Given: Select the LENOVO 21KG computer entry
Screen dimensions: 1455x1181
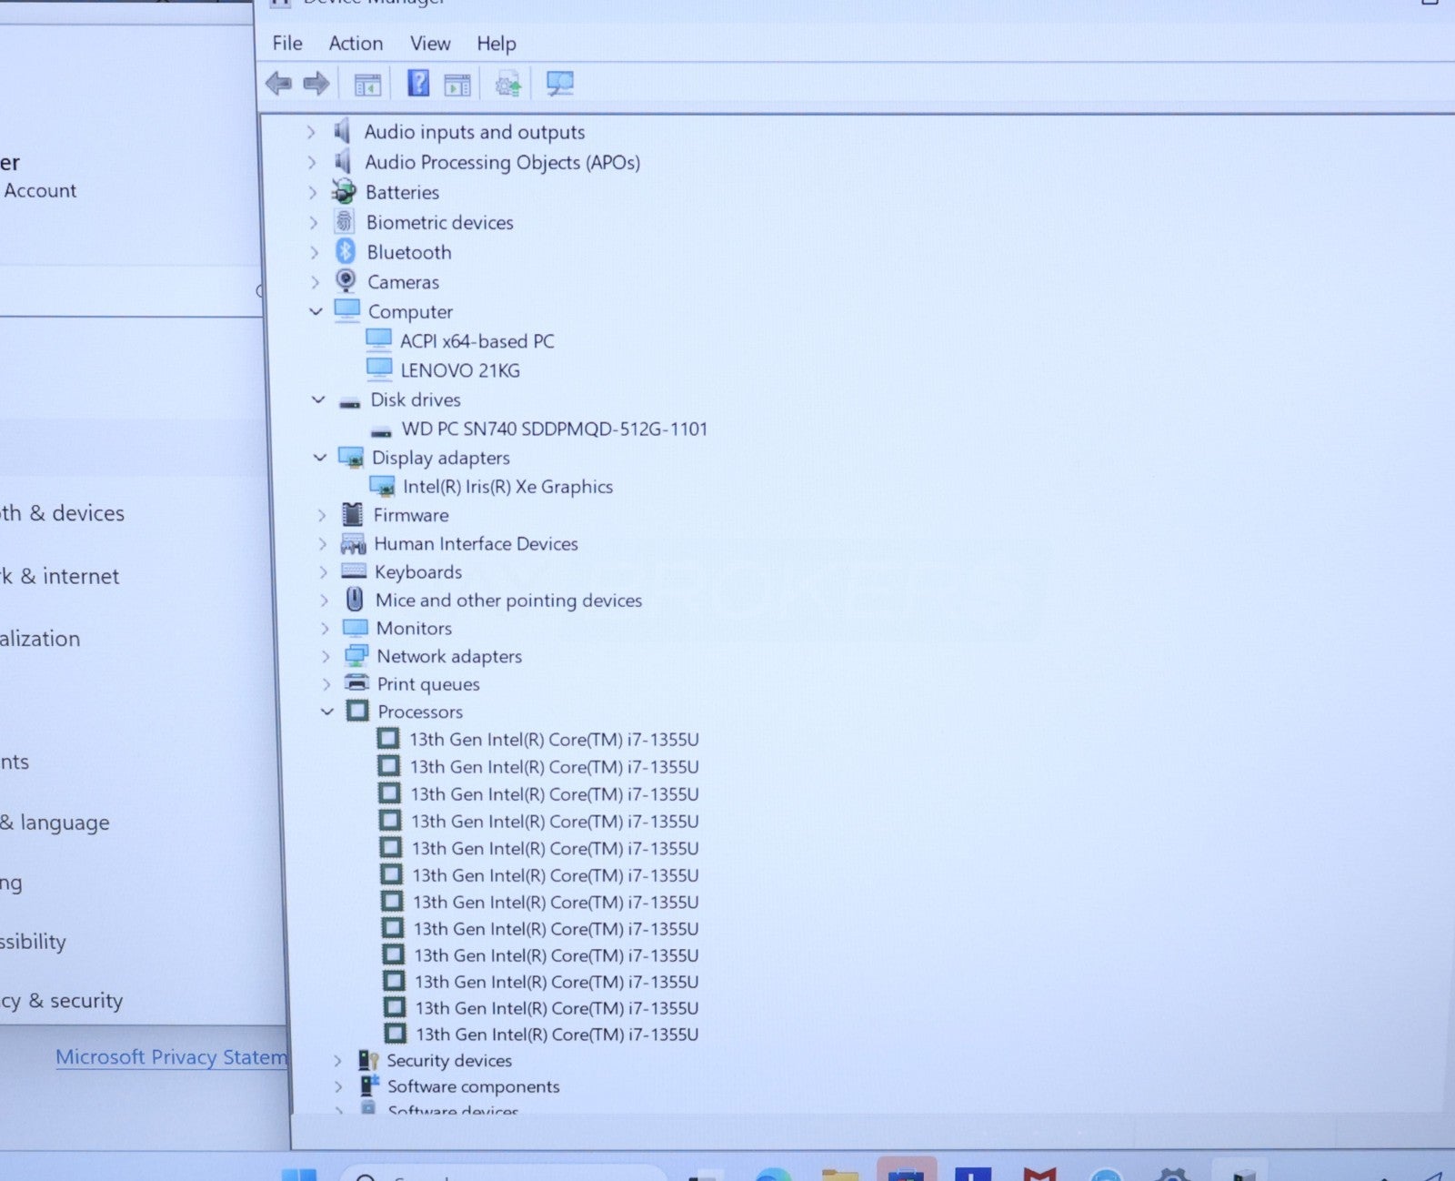Looking at the screenshot, I should click(460, 370).
